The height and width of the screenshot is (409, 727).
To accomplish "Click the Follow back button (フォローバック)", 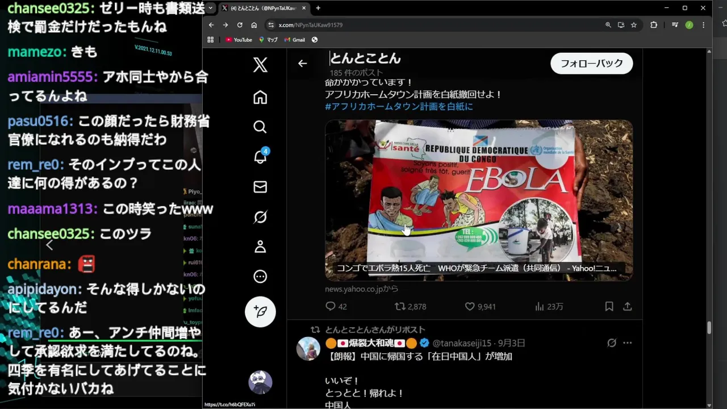I will click(592, 64).
